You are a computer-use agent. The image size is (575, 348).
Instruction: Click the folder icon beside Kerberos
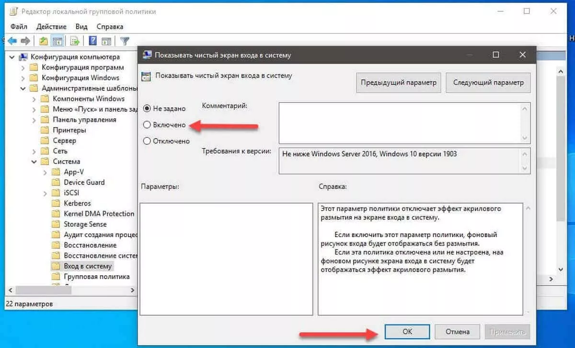(56, 203)
